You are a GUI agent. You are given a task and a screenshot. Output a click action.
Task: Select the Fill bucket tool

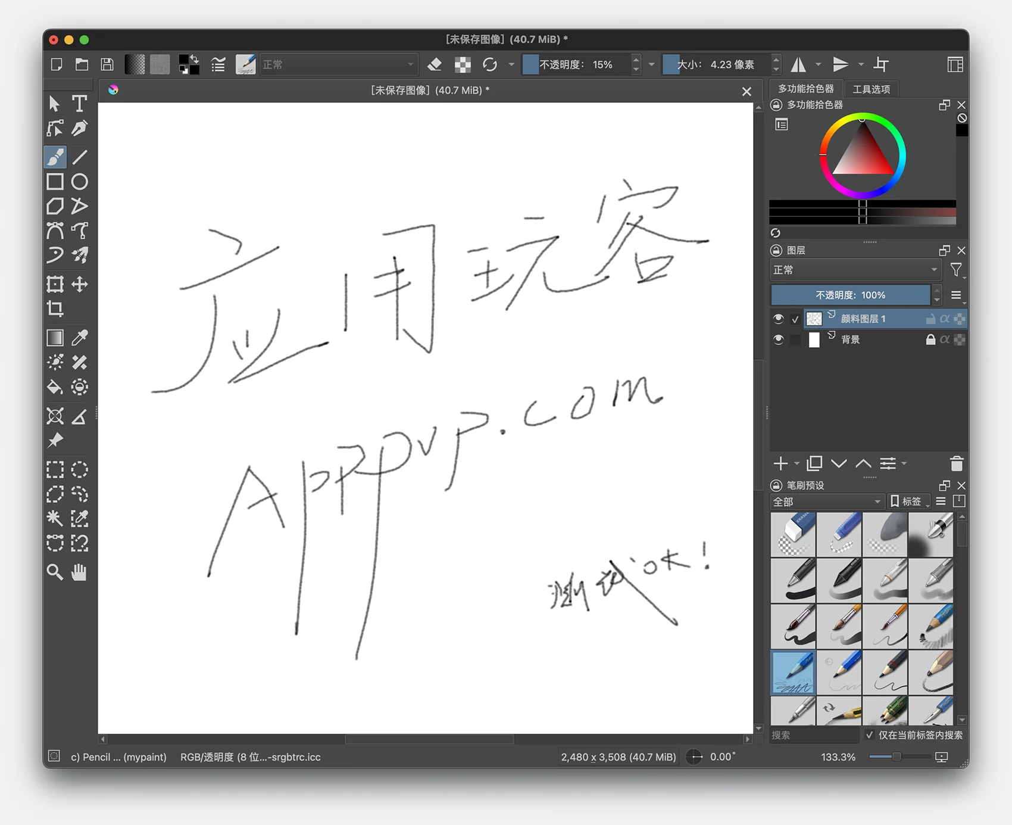click(55, 387)
